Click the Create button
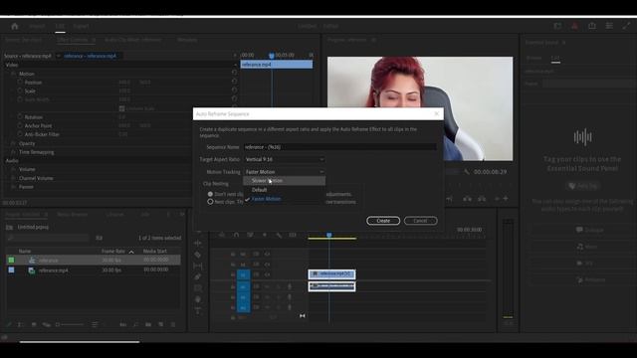Image resolution: width=637 pixels, height=358 pixels. point(383,221)
